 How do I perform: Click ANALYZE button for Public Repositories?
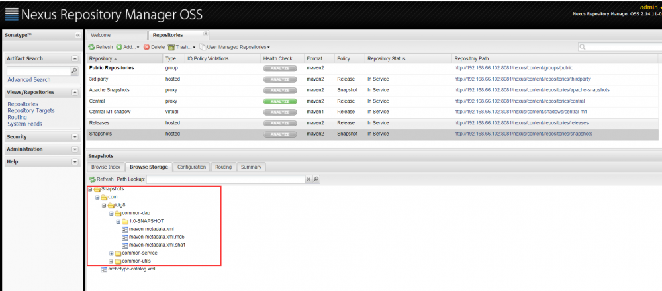coord(280,68)
